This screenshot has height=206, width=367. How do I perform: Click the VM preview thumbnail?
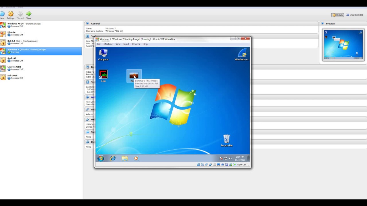point(343,45)
